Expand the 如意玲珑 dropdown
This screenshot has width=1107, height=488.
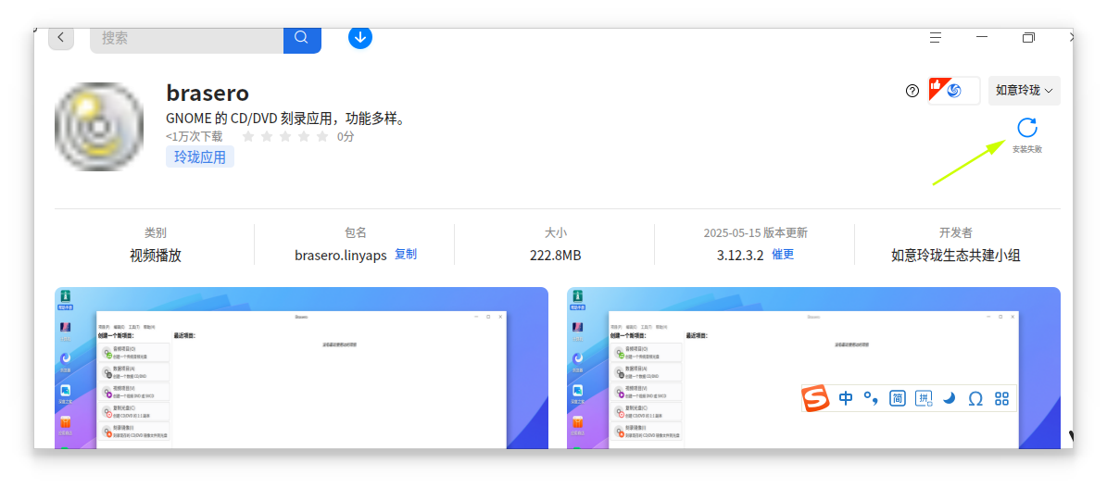[1025, 91]
